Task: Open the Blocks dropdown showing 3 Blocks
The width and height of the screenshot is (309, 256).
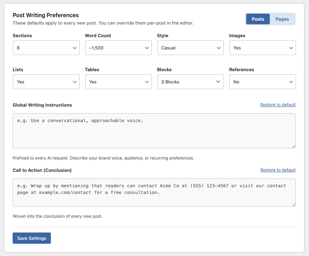Action: point(190,82)
